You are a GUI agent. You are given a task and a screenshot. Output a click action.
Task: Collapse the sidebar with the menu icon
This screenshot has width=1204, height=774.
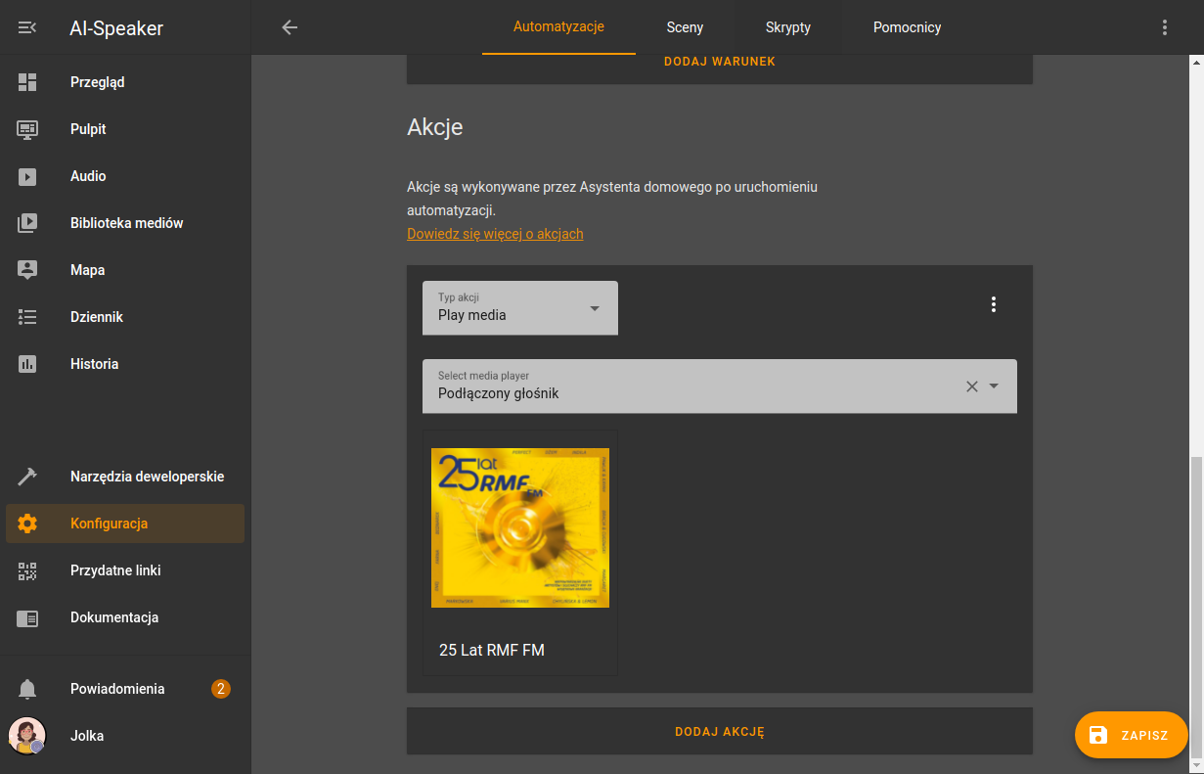click(x=27, y=27)
